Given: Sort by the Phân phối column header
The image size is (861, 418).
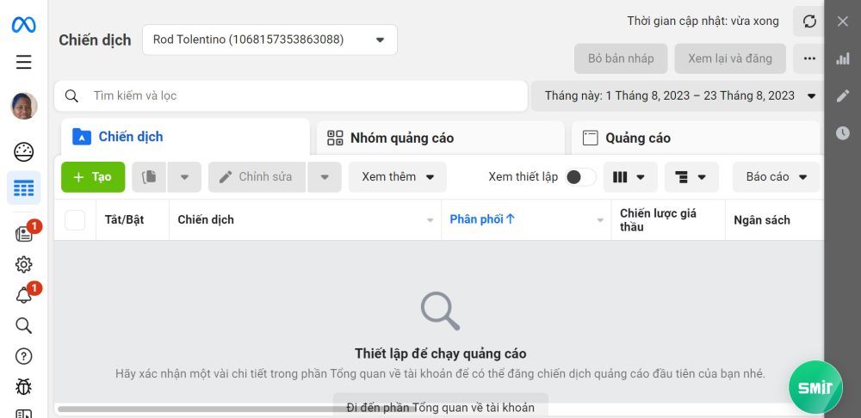Looking at the screenshot, I should (x=482, y=219).
